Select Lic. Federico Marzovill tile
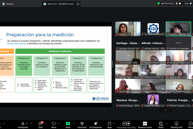 tap(153, 29)
